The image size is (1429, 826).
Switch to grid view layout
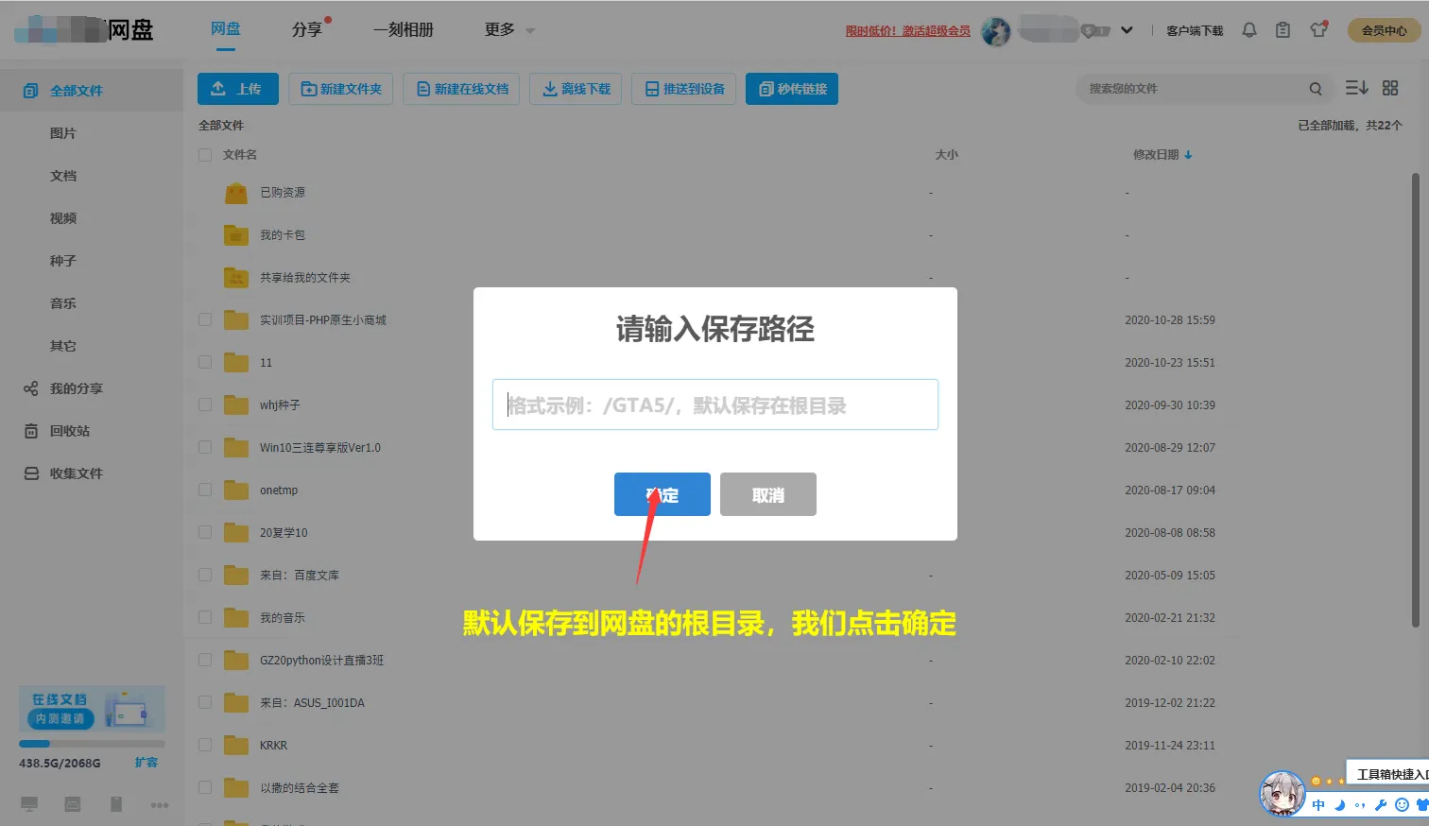(1390, 87)
